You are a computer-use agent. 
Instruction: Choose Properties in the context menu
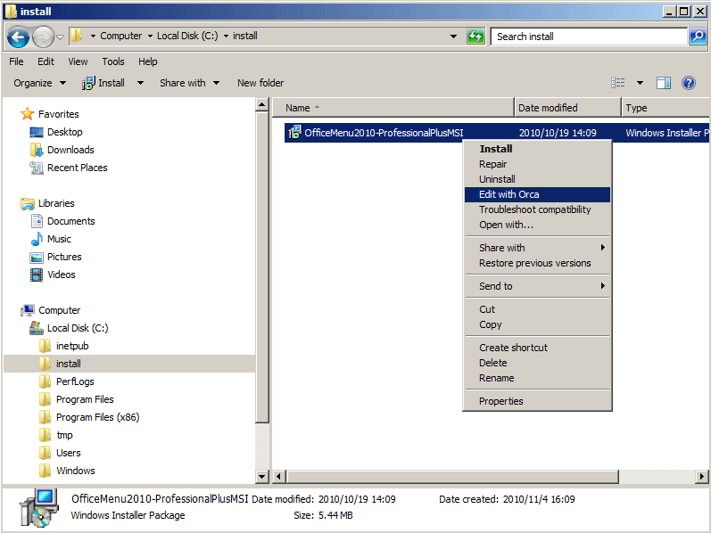537,401
